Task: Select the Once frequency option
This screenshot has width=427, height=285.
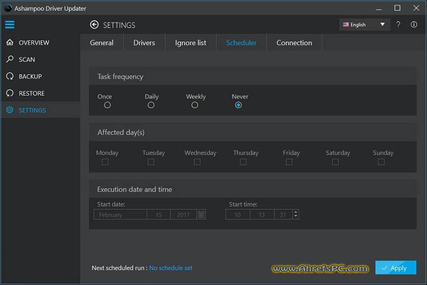Action: [107, 105]
